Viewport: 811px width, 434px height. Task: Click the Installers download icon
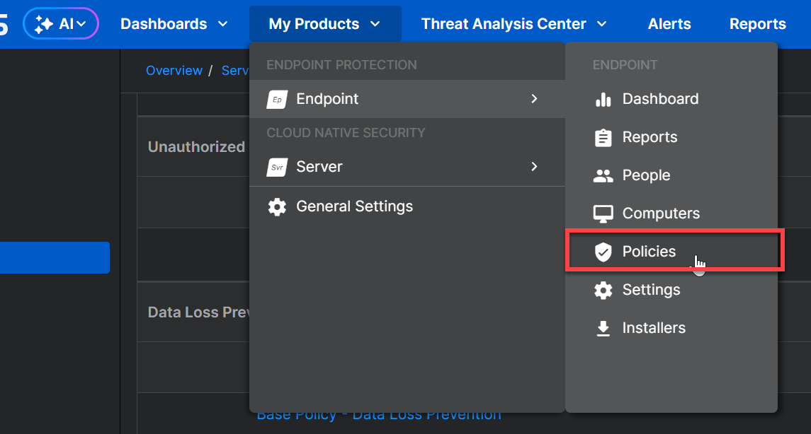click(603, 329)
